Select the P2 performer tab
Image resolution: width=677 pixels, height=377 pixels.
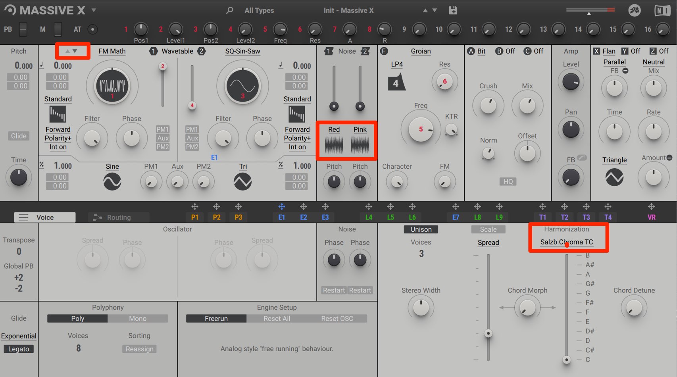coord(216,217)
